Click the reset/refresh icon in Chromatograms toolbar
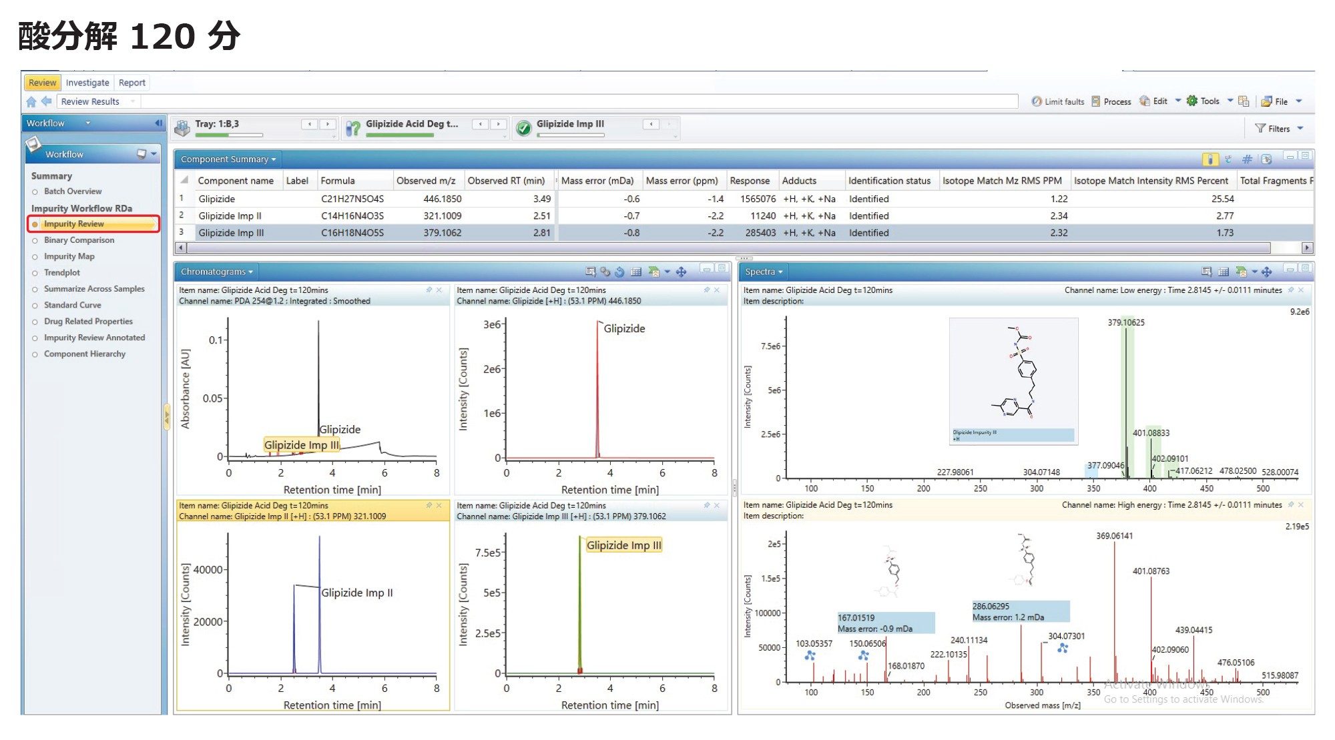1335x740 pixels. click(619, 272)
